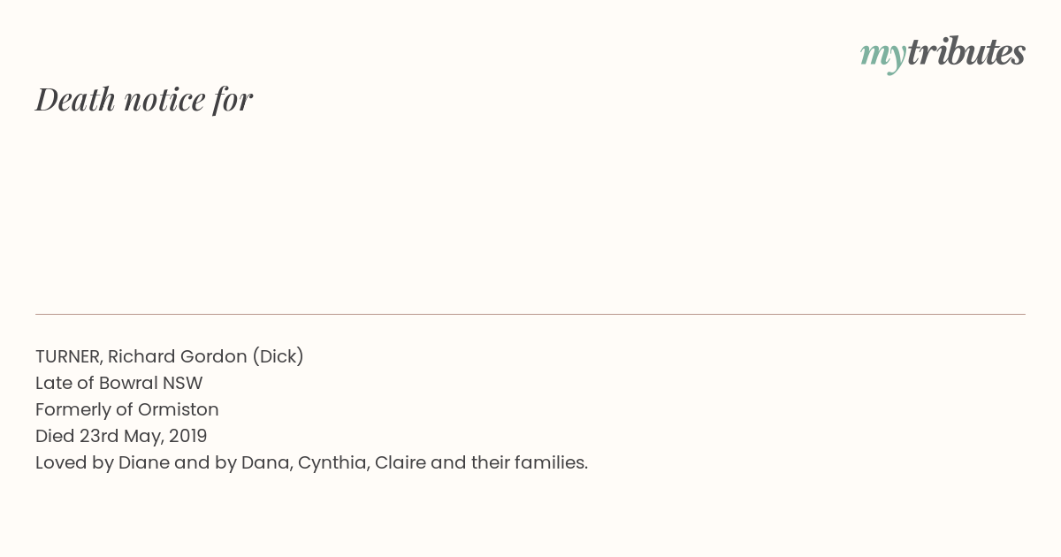Click the horizontal divider line
Viewport: 1061px width, 557px height.
click(530, 314)
